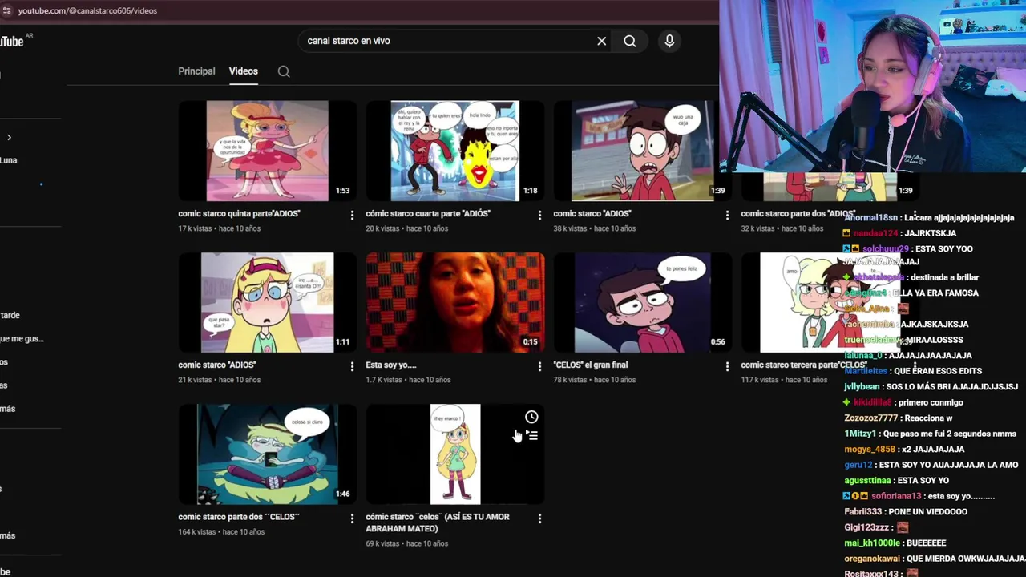This screenshot has height=577, width=1026.
Task: Start voice search with the microphone icon
Action: pyautogui.click(x=669, y=41)
